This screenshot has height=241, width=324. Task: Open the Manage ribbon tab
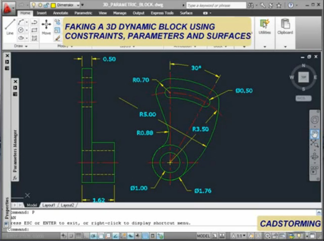[120, 13]
